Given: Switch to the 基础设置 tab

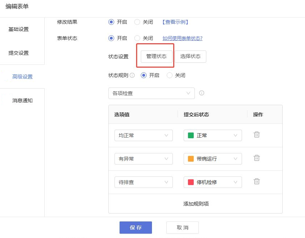Looking at the screenshot, I should point(19,29).
